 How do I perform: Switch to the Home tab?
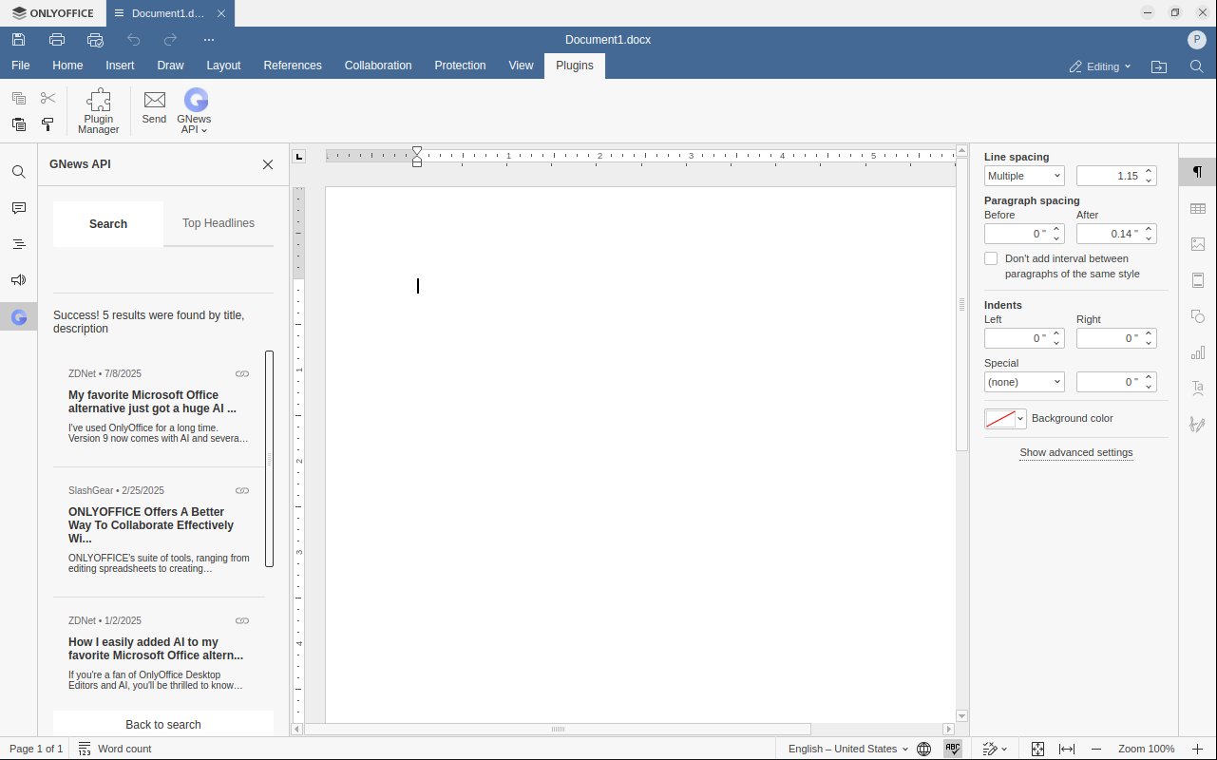pos(67,66)
